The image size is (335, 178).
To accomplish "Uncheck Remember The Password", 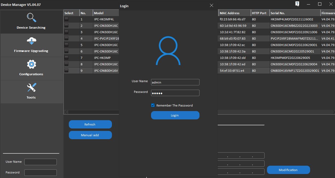I will (153, 105).
